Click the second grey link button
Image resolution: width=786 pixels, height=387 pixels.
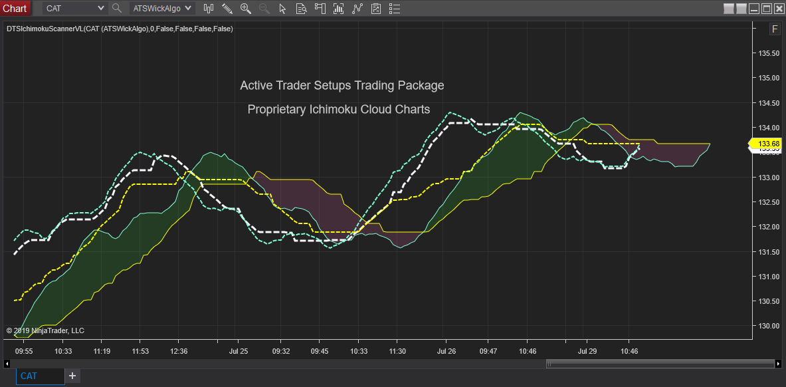pos(741,9)
